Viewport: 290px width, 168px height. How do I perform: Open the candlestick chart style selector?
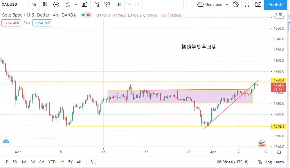[45, 4]
